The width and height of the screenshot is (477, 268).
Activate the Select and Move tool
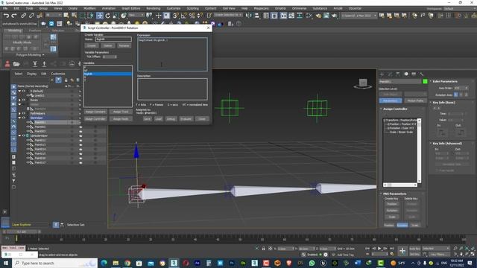click(x=99, y=16)
